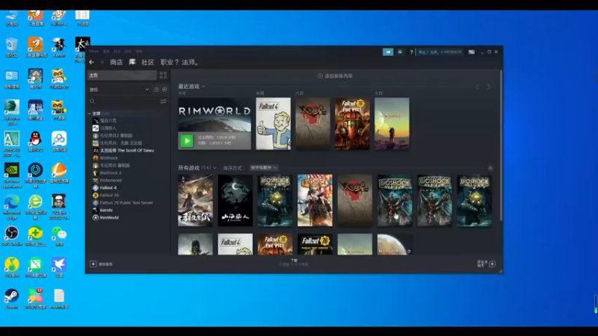
Task: Open the OBS Studio desktop icon
Action: click(12, 236)
